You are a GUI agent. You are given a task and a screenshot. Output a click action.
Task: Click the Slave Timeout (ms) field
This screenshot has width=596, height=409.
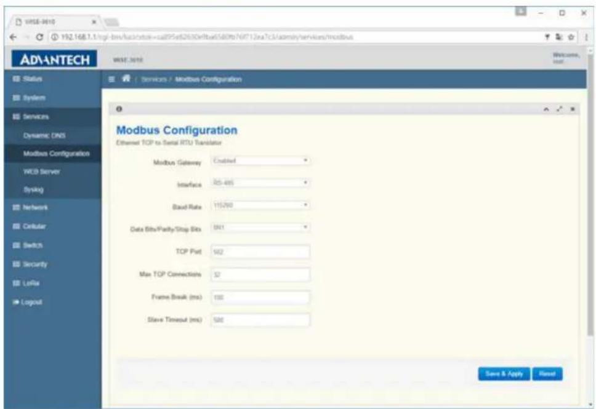pos(260,320)
